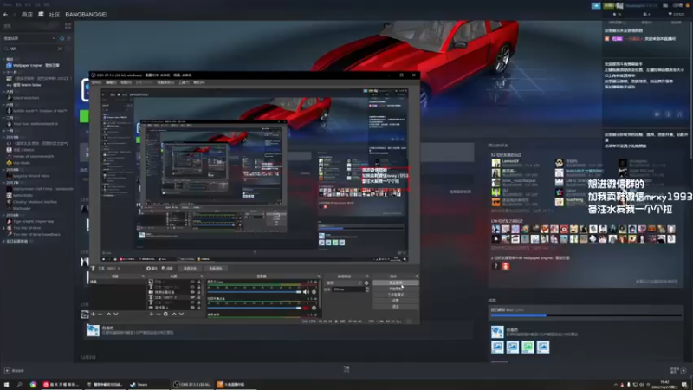Mute the first OBS mixer channel speaker

307,292
